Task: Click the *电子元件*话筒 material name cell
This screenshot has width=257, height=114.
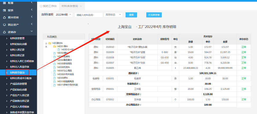Action: coord(137,52)
